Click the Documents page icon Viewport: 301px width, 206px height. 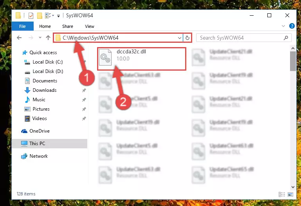click(27, 81)
